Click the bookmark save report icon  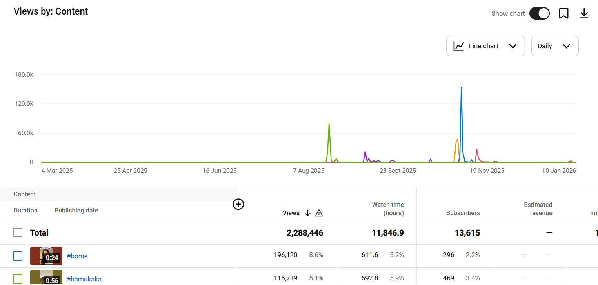coord(563,13)
